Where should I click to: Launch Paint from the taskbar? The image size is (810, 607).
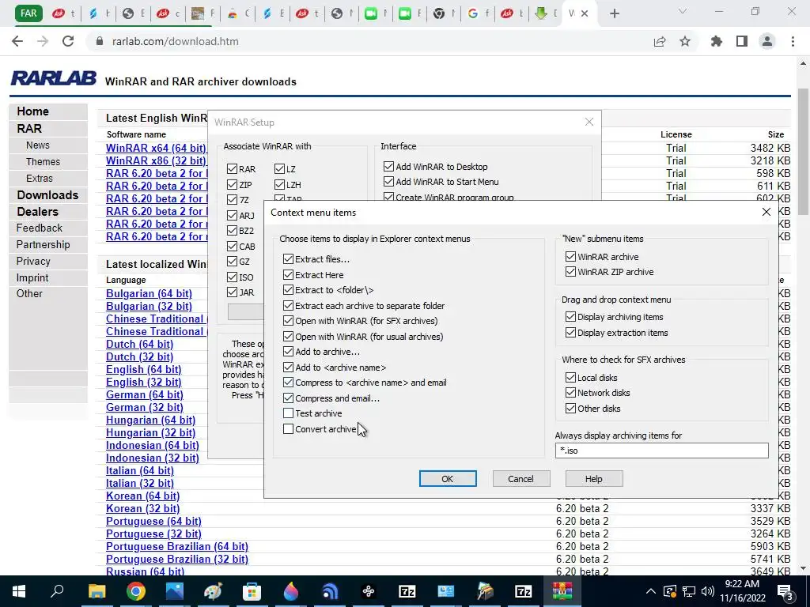coord(213,591)
